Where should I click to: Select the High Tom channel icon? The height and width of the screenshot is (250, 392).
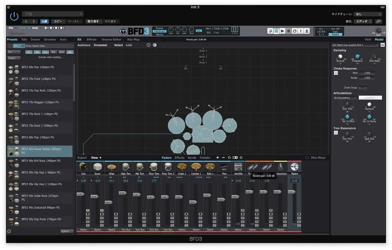click(x=126, y=167)
